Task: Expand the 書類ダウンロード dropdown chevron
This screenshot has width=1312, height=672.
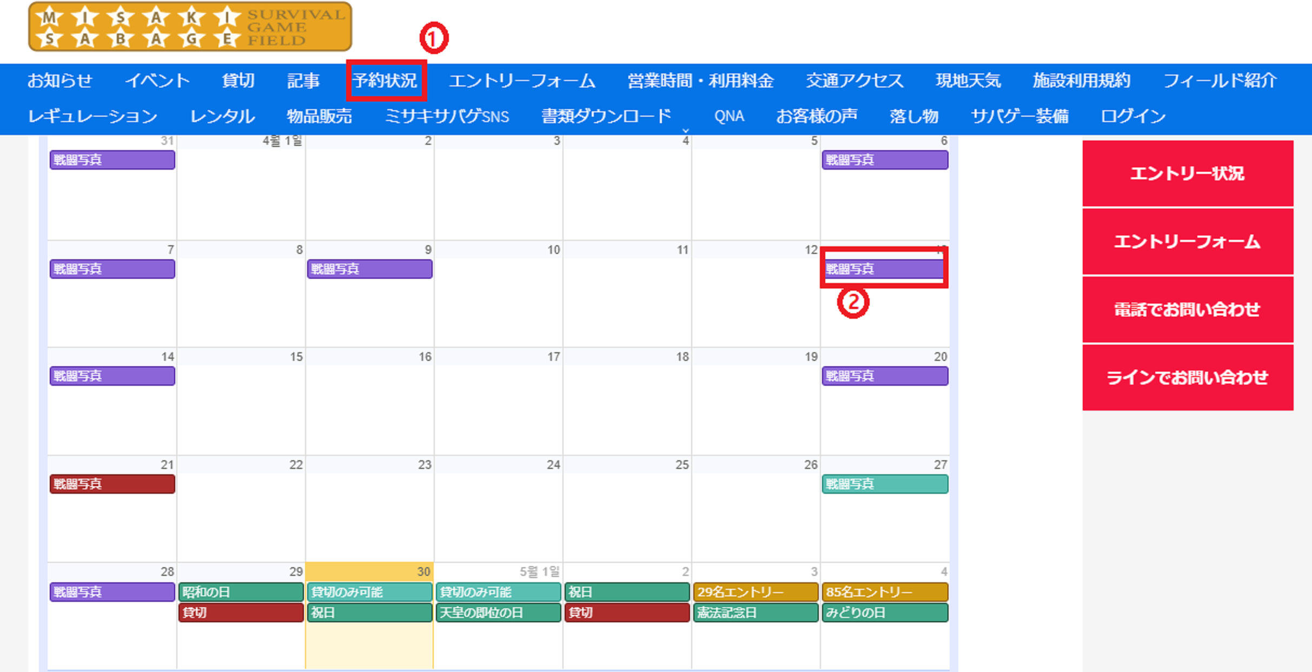Action: click(x=685, y=130)
